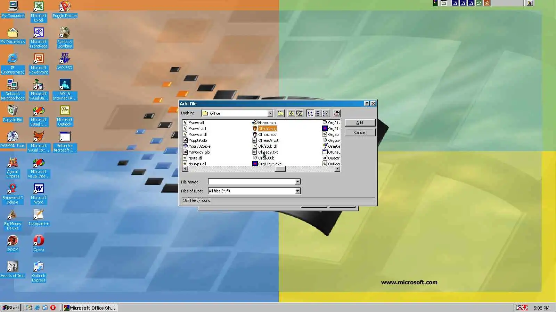
Task: Select the My Computer desktop icon
Action: tap(13, 10)
